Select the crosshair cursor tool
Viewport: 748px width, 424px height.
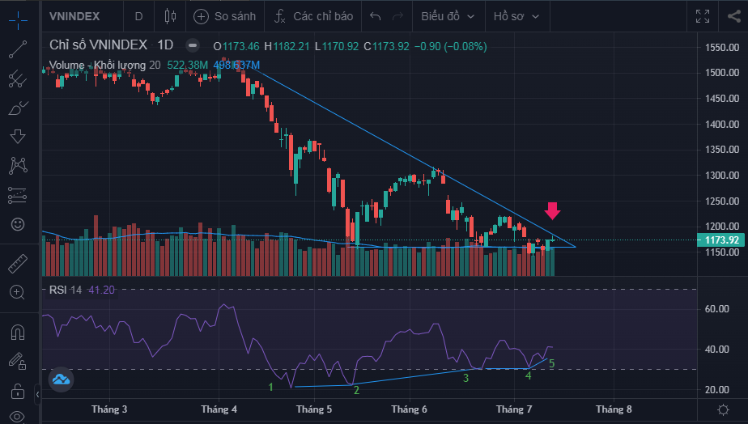(x=18, y=17)
